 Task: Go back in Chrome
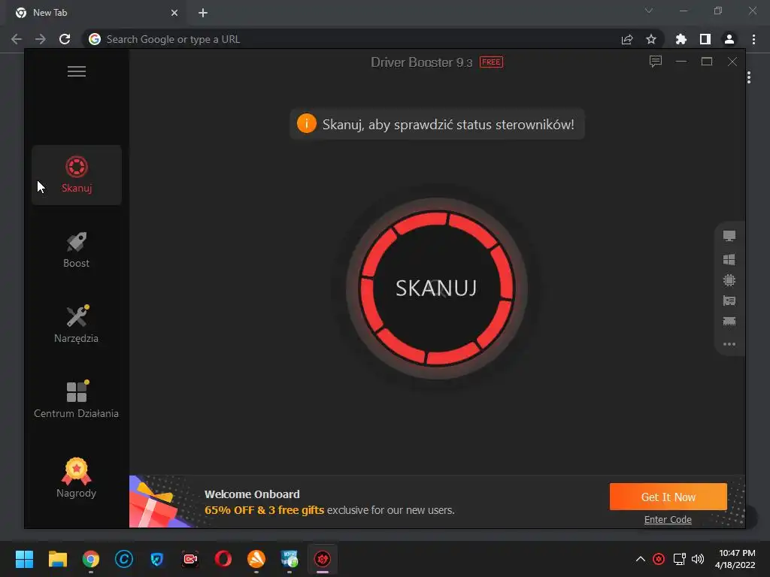click(x=17, y=39)
